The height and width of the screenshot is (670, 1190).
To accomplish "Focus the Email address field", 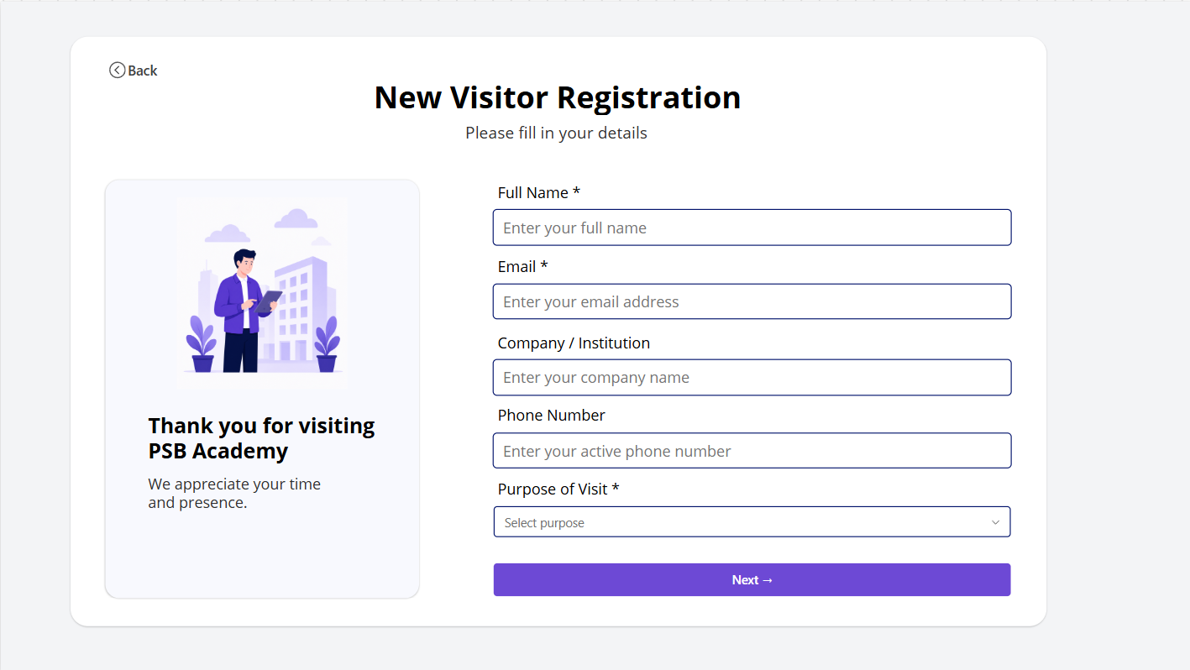I will point(752,301).
